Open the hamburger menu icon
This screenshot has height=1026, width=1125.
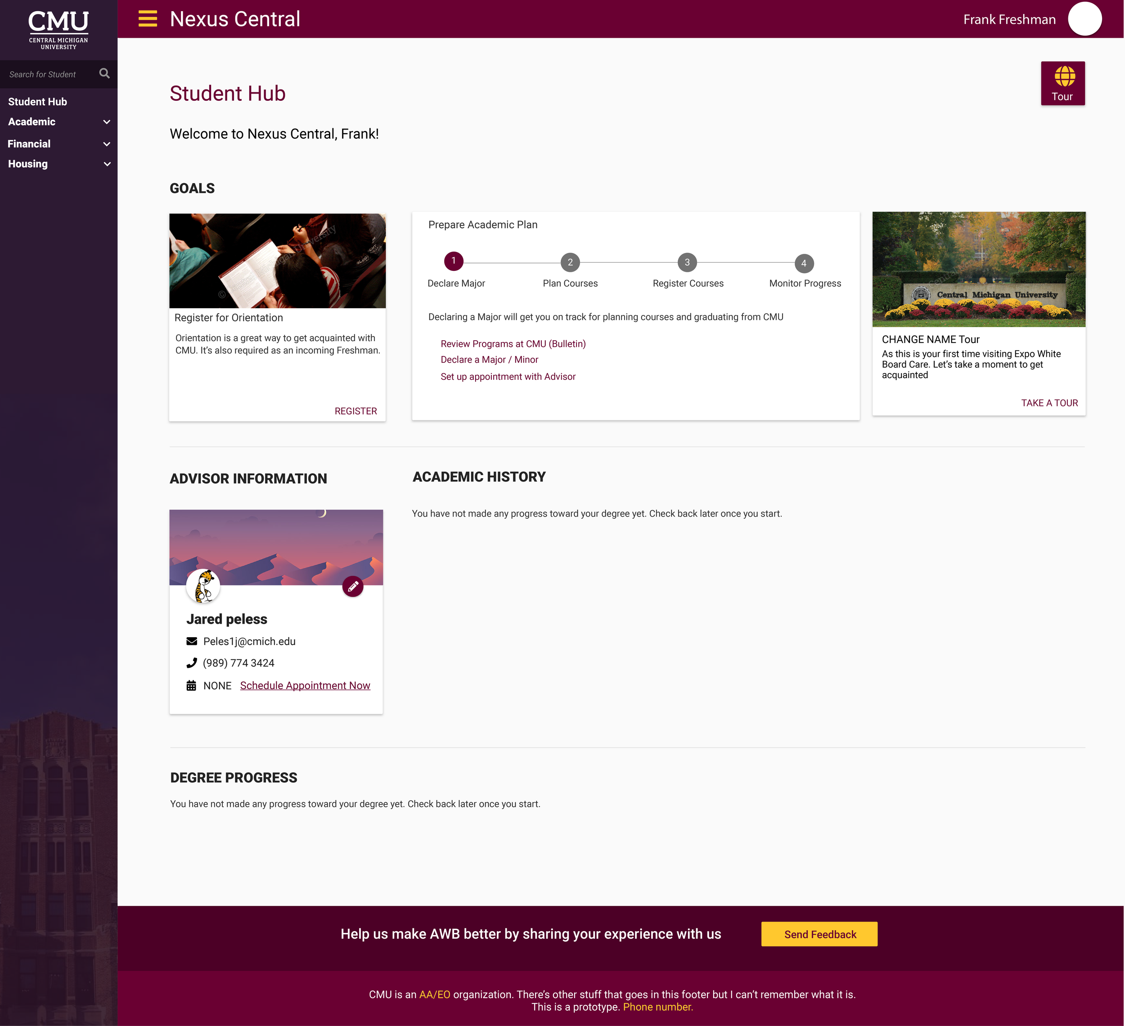point(147,19)
